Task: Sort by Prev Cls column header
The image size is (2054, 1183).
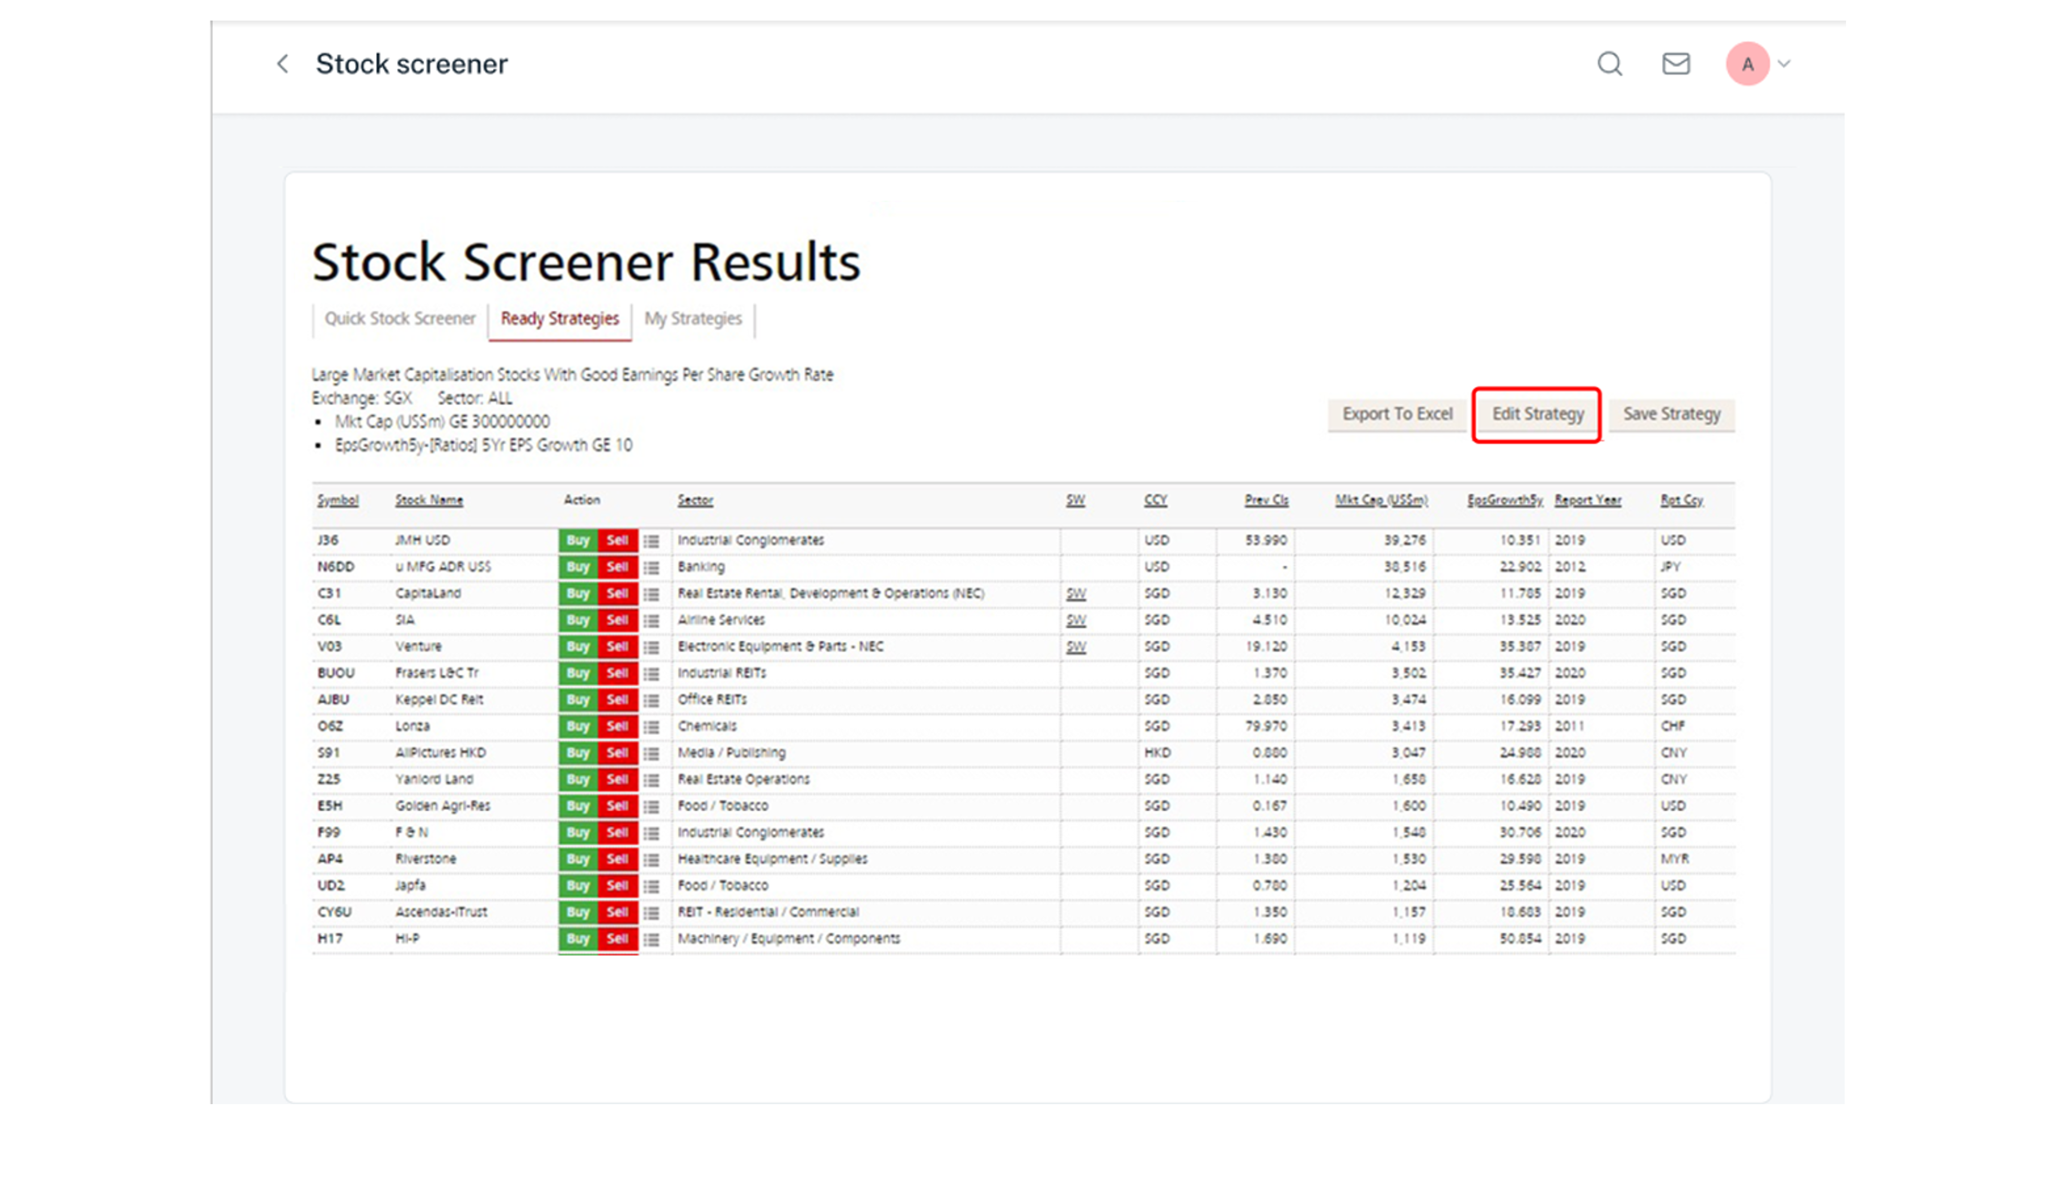Action: (x=1266, y=500)
